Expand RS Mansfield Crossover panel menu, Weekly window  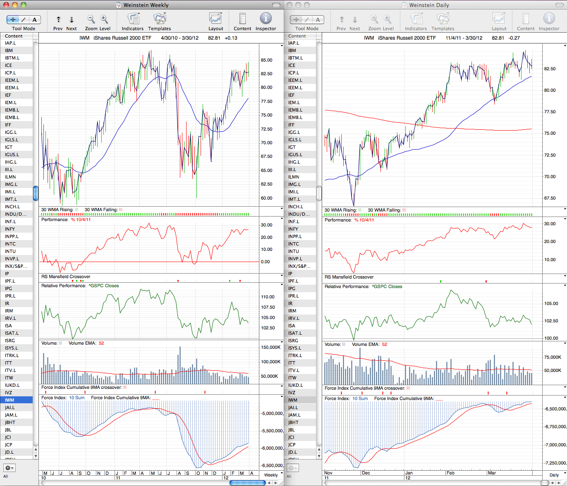(x=282, y=276)
